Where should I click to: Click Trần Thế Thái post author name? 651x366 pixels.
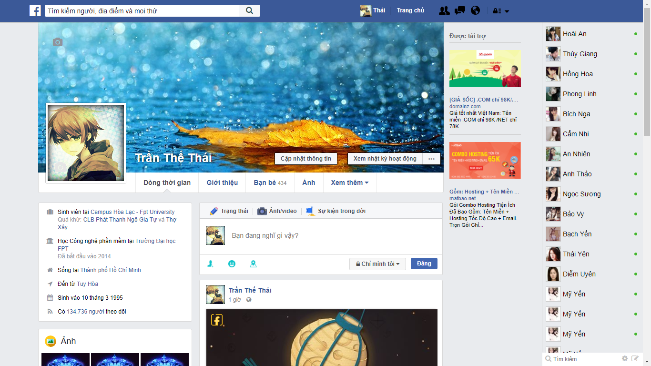click(x=250, y=290)
